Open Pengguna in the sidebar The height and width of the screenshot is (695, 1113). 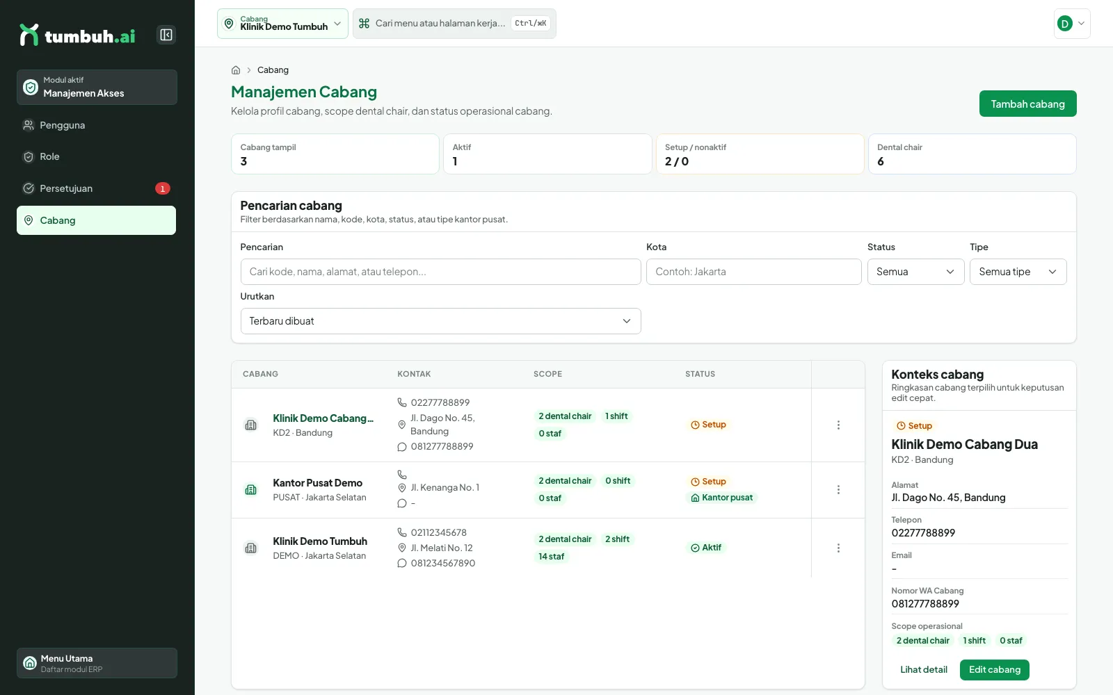tap(96, 125)
